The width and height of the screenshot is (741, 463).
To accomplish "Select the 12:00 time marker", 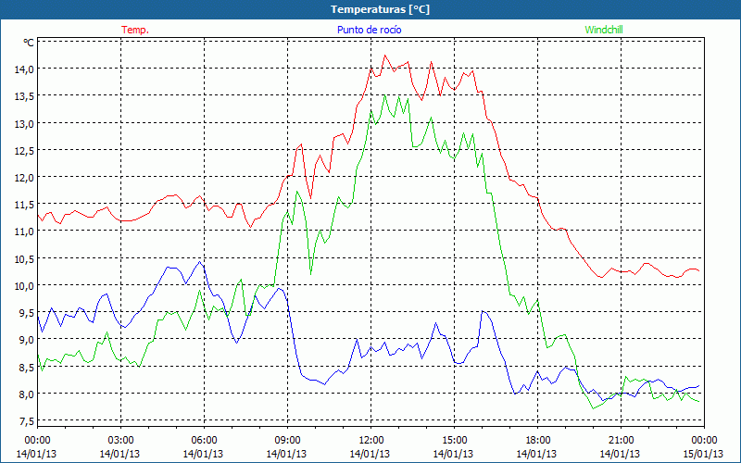I will tap(370, 440).
